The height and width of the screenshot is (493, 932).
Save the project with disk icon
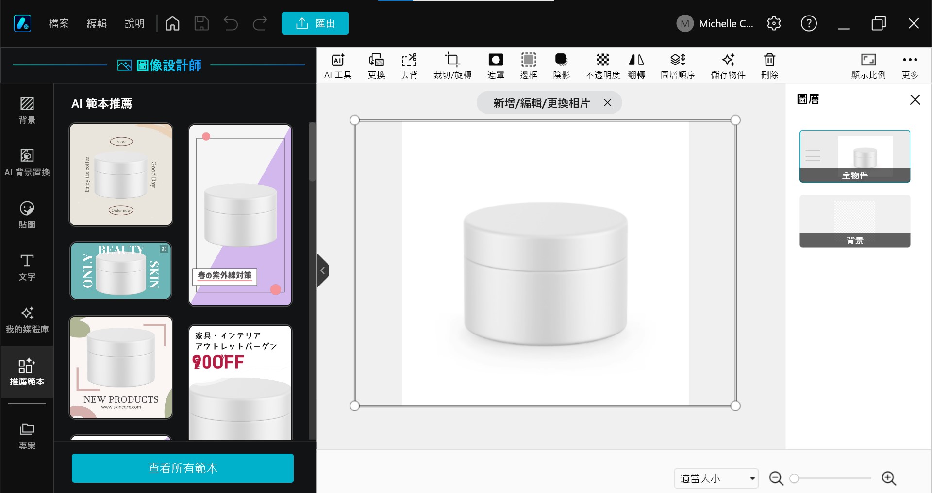tap(201, 23)
